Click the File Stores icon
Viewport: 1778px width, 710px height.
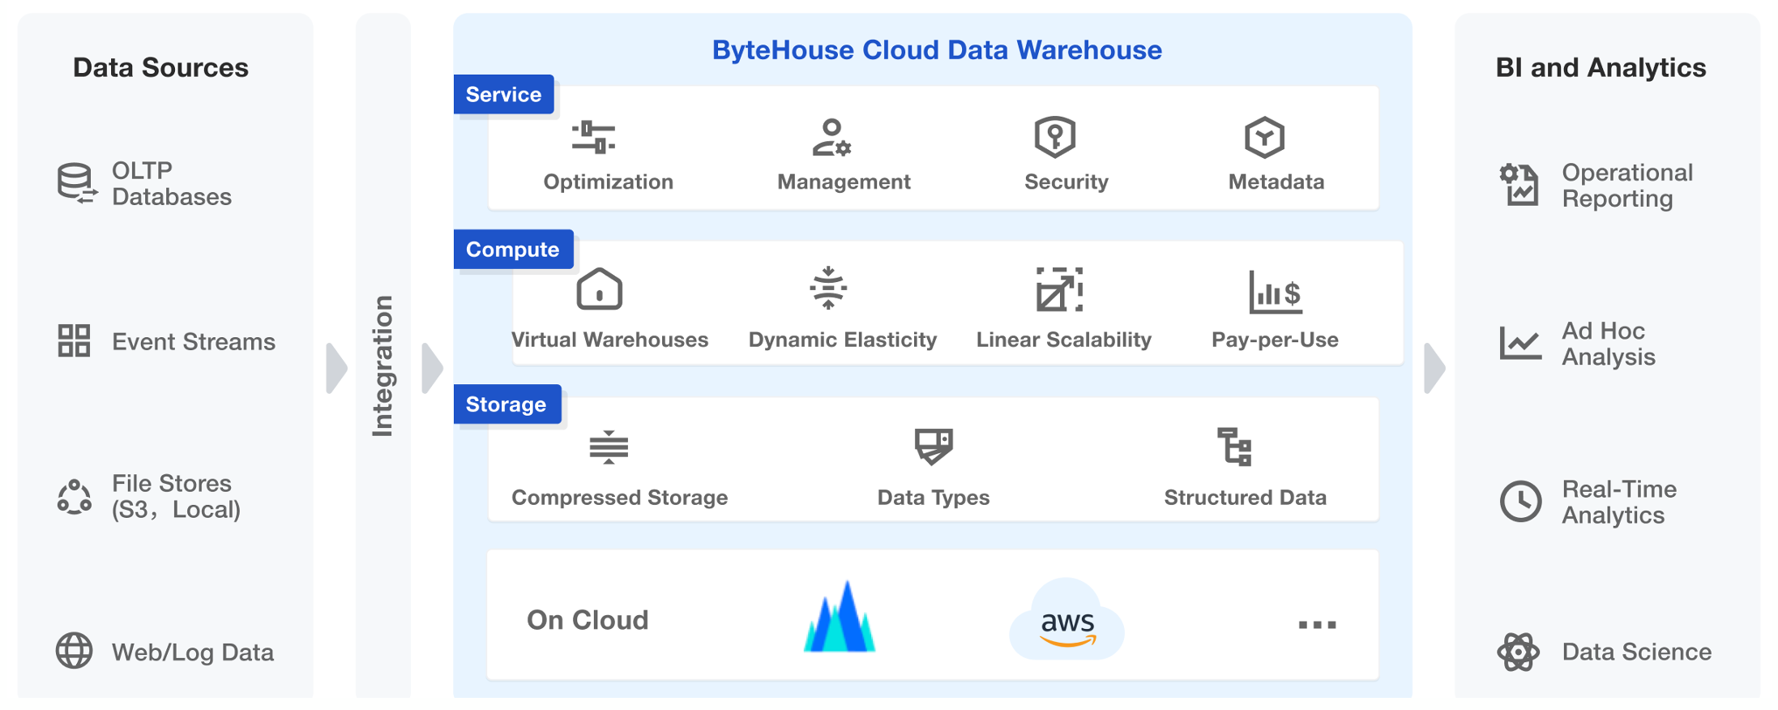[x=74, y=497]
